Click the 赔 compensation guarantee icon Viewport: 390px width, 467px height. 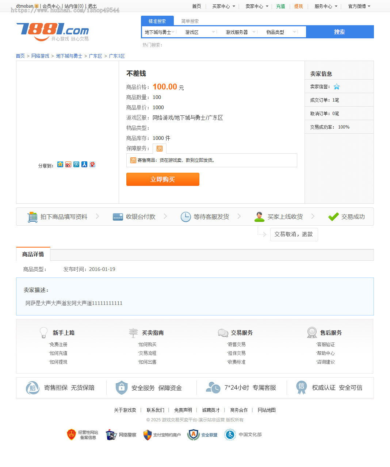(32, 388)
